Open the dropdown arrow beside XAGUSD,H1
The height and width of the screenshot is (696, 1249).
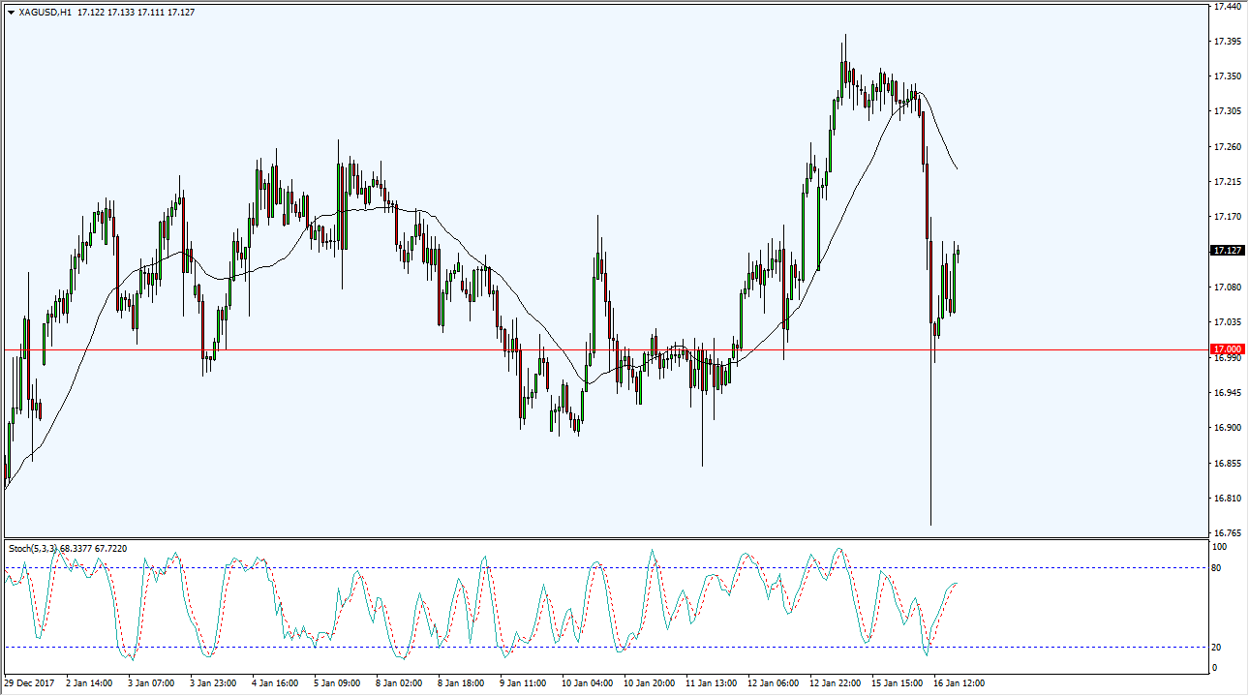(x=11, y=13)
